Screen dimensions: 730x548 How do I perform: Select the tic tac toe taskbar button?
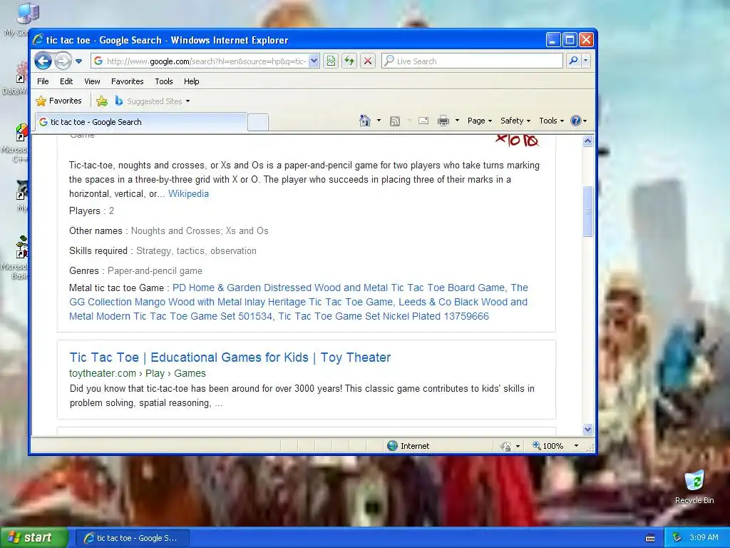pos(132,538)
